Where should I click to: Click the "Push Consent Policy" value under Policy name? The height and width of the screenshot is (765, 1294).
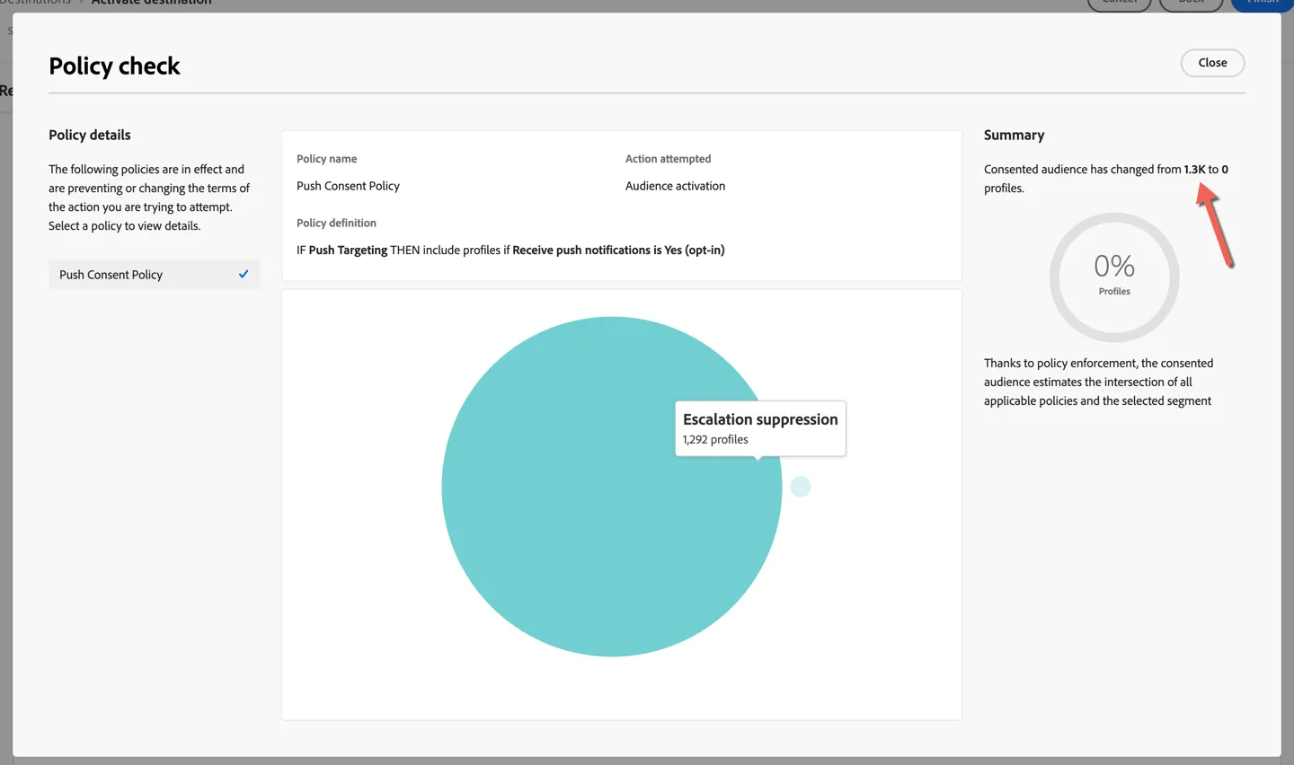pyautogui.click(x=348, y=186)
